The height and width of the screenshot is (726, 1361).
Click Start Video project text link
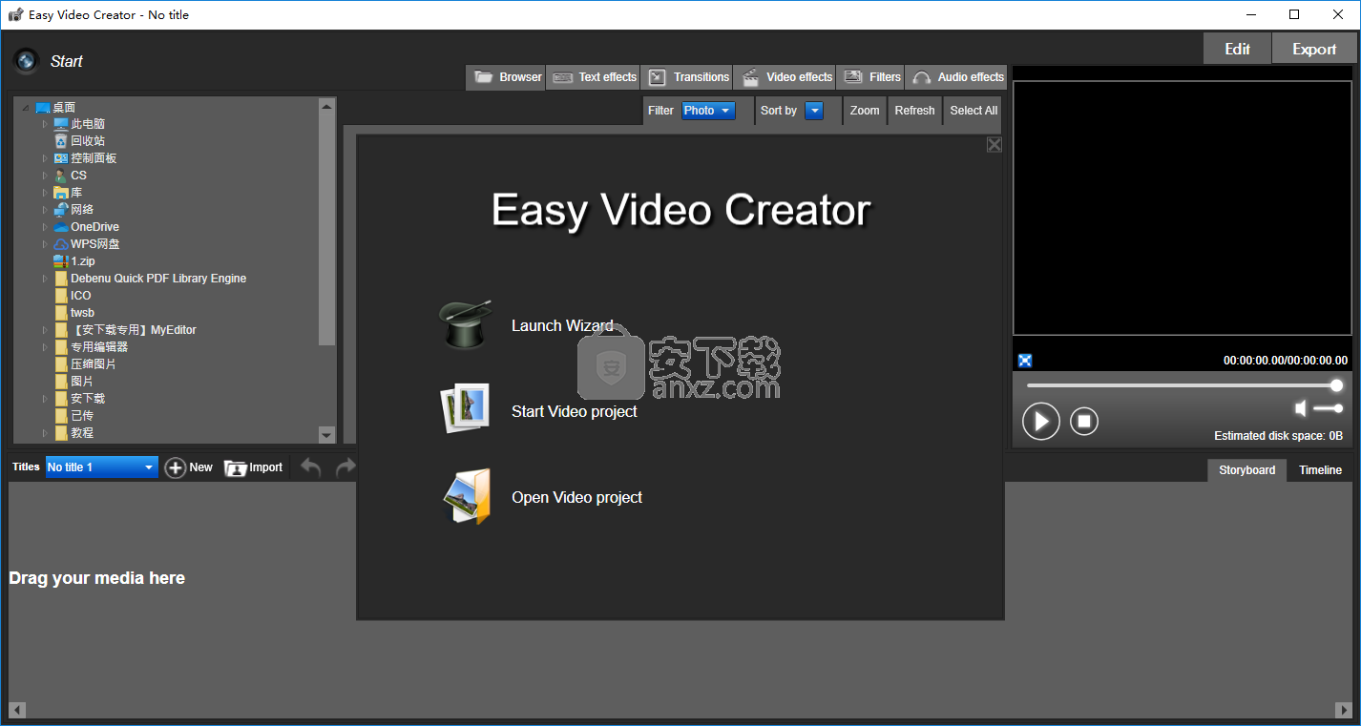click(x=575, y=411)
